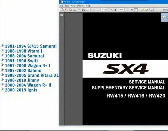Image resolution: width=168 pixels, height=131 pixels.
Task: Go to next page arrow
Action: pos(98,10)
